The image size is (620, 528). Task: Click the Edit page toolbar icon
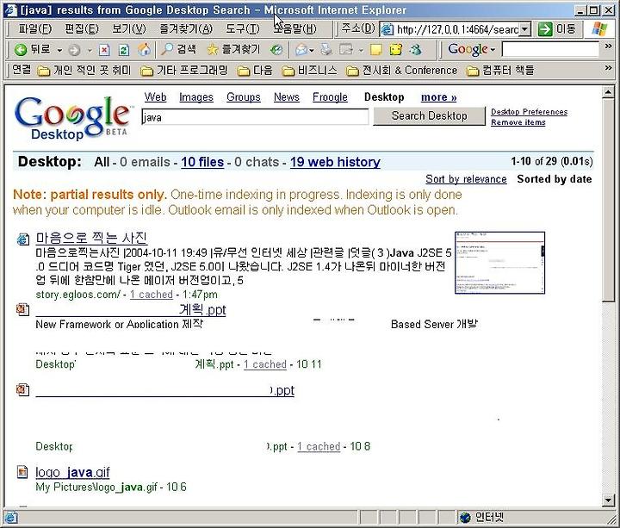346,50
